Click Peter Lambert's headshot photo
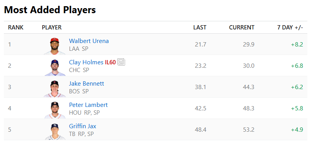Viewport: 312px width, 141px height. [55, 110]
